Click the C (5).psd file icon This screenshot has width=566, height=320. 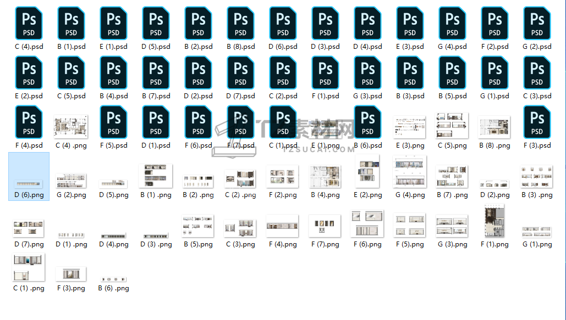71,72
